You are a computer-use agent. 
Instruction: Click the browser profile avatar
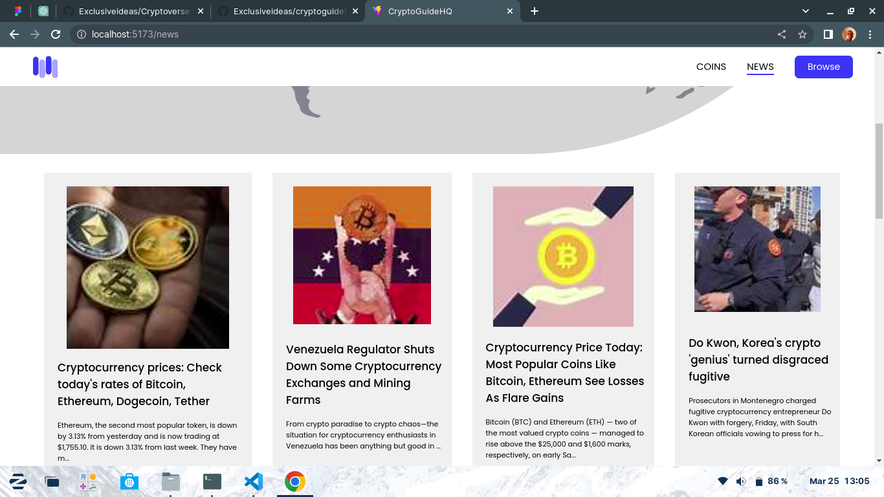click(x=850, y=34)
